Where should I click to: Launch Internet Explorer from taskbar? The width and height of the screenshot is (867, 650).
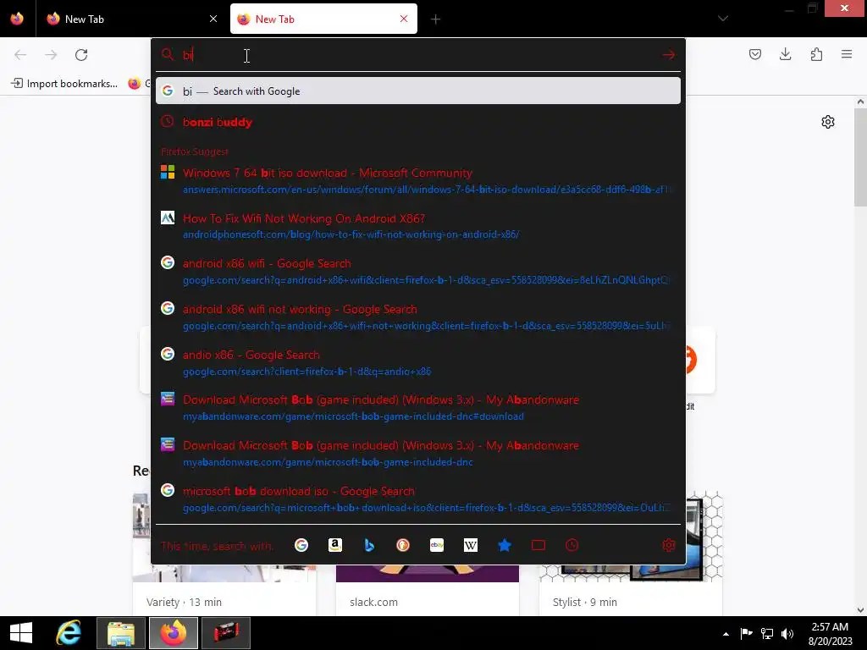point(69,633)
